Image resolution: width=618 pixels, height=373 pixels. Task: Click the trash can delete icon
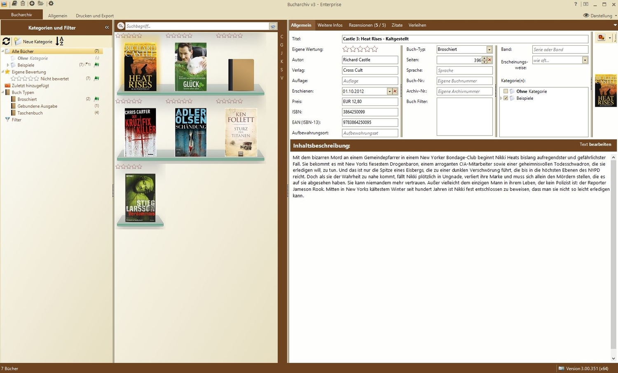[x=23, y=4]
